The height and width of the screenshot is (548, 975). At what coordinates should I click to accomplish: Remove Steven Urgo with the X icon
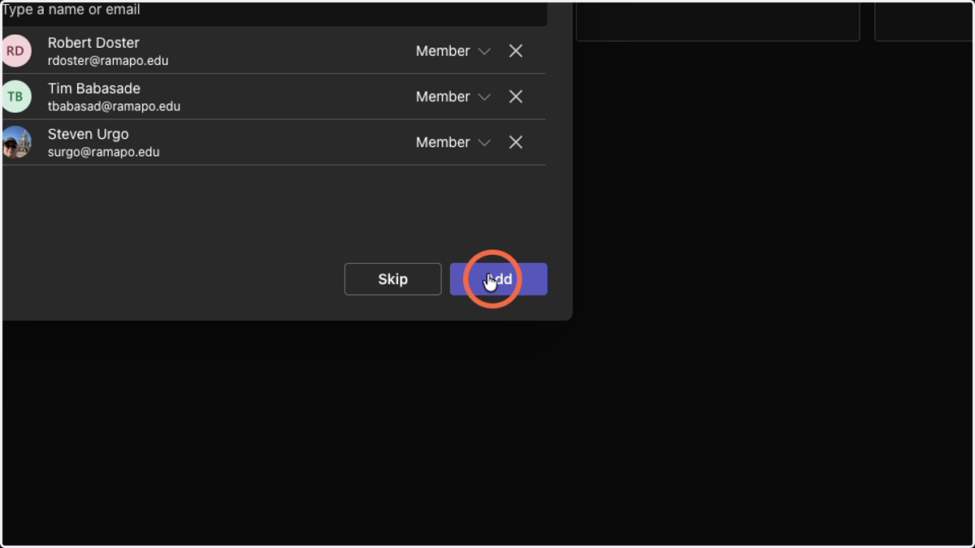[515, 142]
